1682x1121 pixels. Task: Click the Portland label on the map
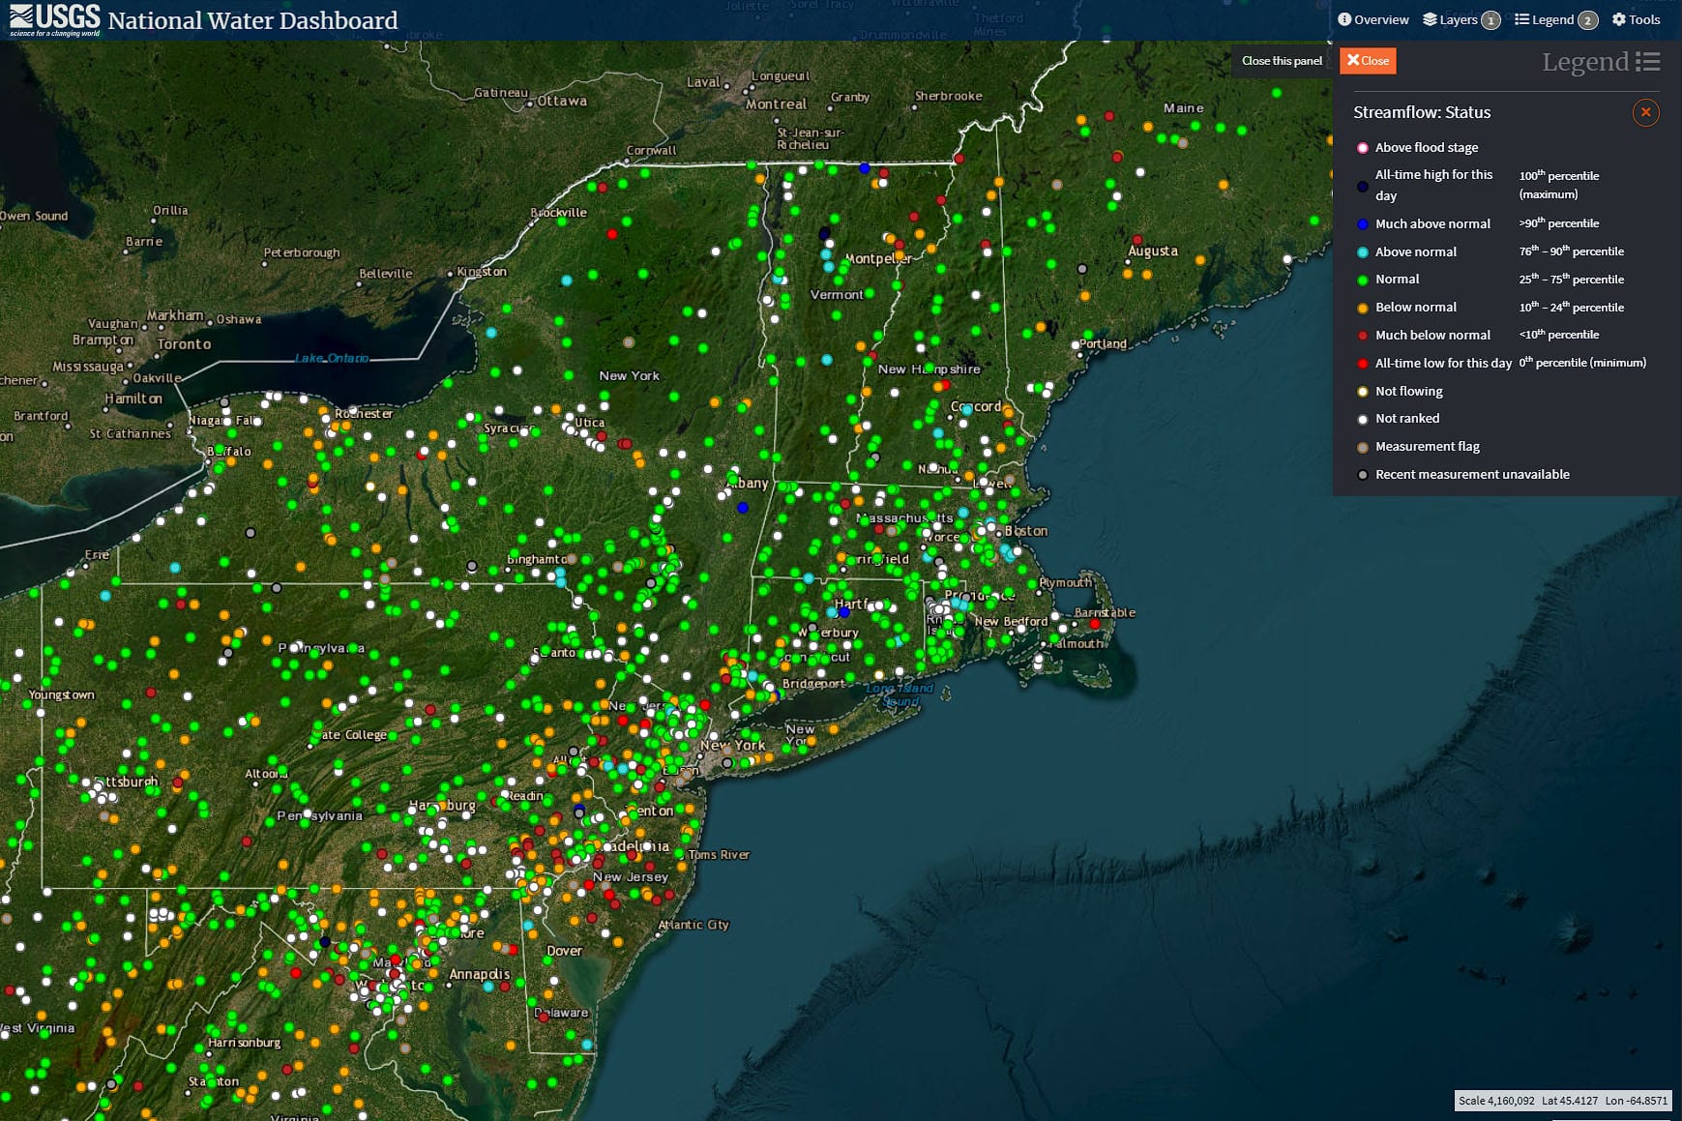pos(1103,343)
